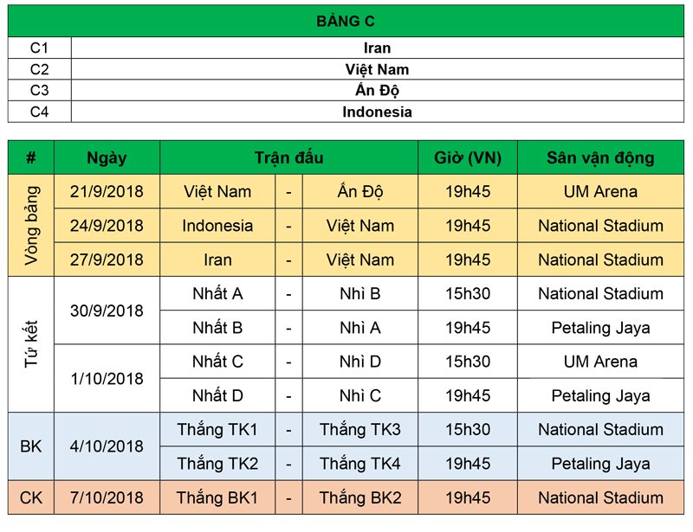
Task: Click the 24/9/2018 date cell
Action: [x=107, y=226]
